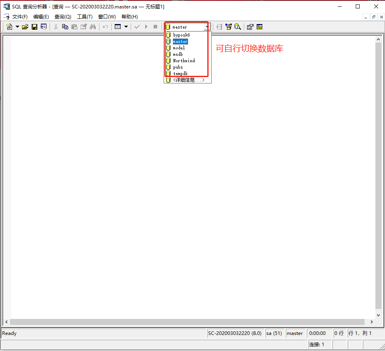Open a saved SQL script file
The height and width of the screenshot is (351, 385).
pos(25,26)
